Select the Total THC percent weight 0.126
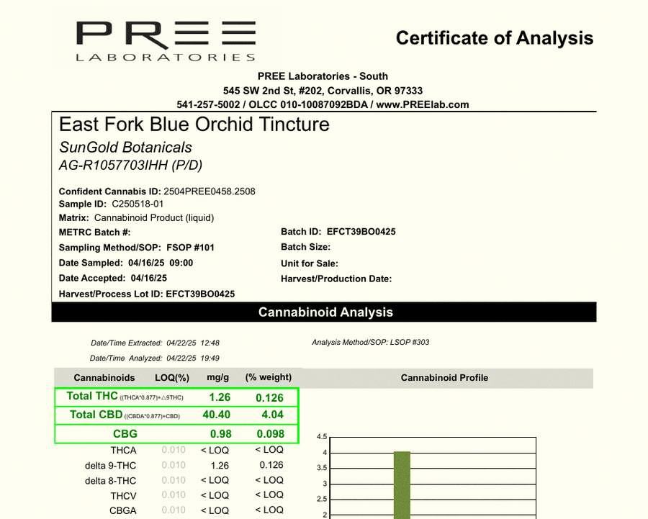Screen dimensions: 648x519 click(269, 398)
